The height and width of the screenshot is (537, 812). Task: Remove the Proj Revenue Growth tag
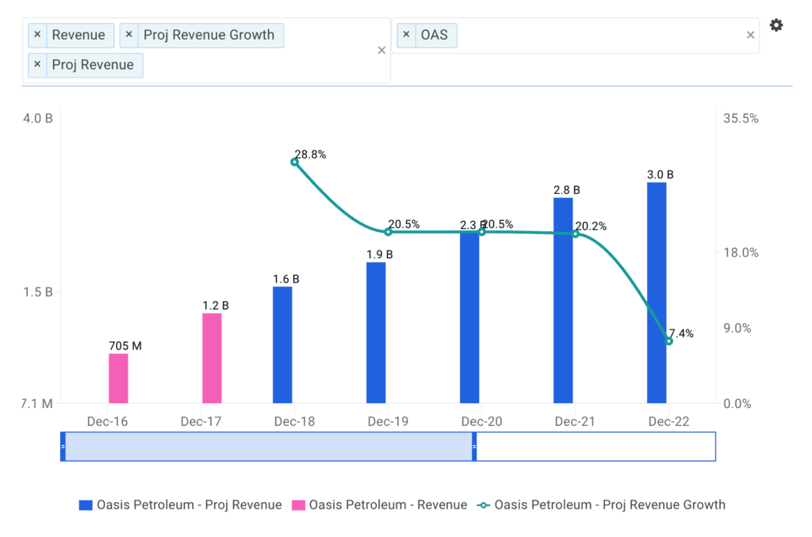[x=129, y=35]
